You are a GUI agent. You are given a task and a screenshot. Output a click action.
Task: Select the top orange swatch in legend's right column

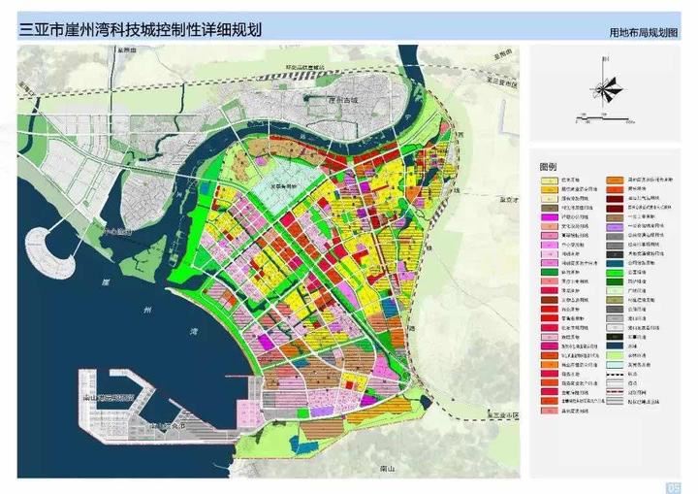614,180
